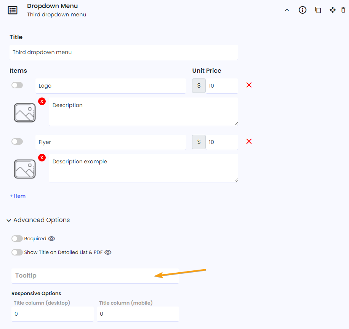This screenshot has width=349, height=329.
Task: Remove the Flyer item with red X
Action: click(x=249, y=141)
